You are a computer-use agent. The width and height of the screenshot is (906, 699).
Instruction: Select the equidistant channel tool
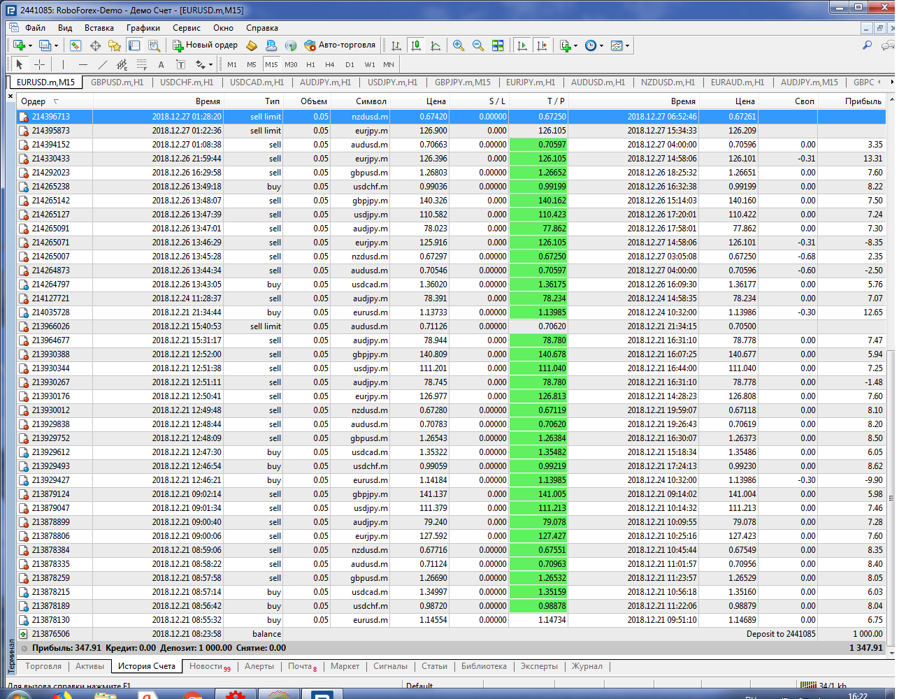[122, 64]
